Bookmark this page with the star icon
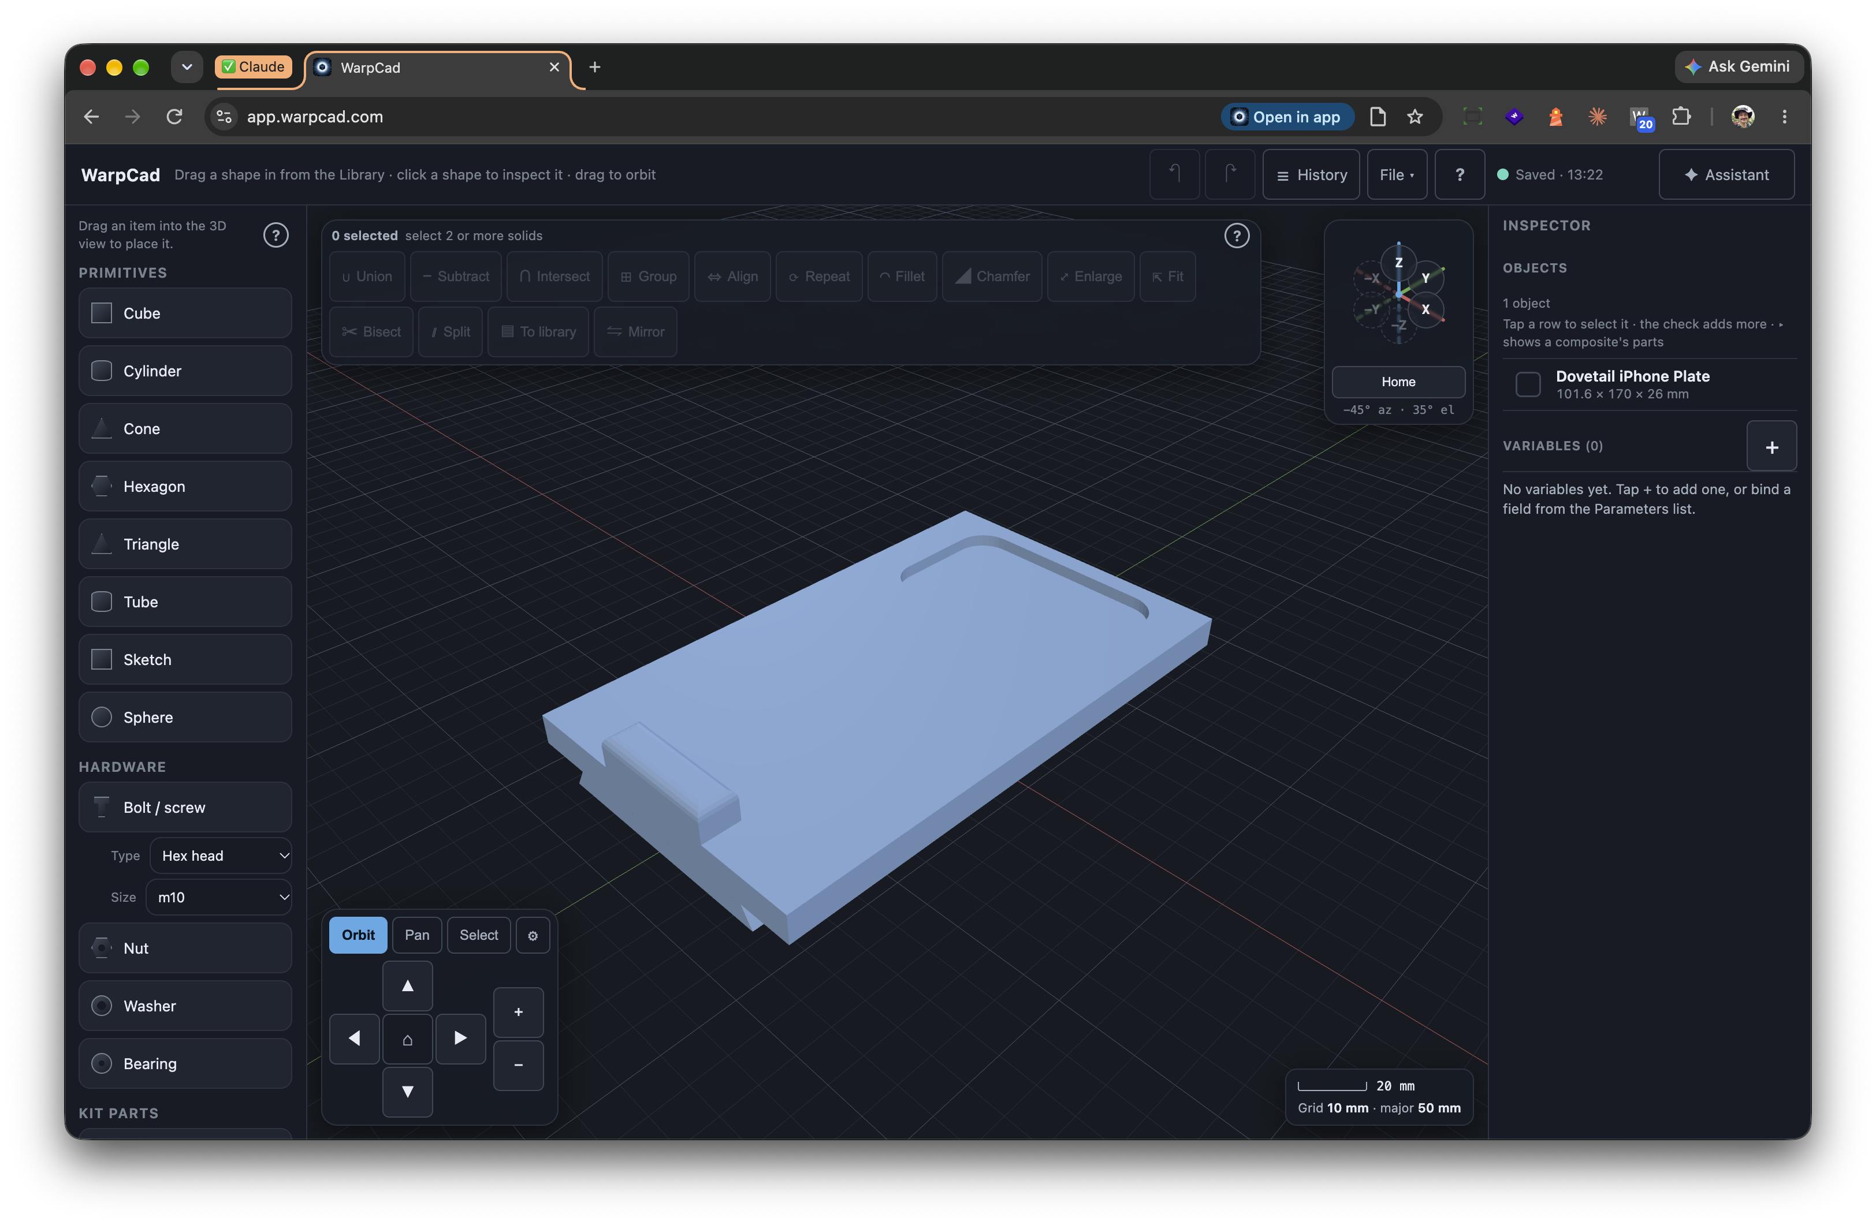This screenshot has width=1876, height=1225. 1415,117
